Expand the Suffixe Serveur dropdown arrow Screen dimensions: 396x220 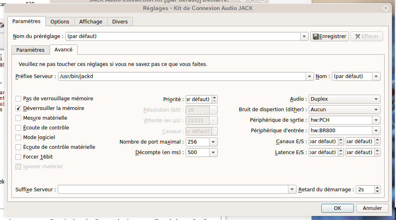tap(292, 189)
